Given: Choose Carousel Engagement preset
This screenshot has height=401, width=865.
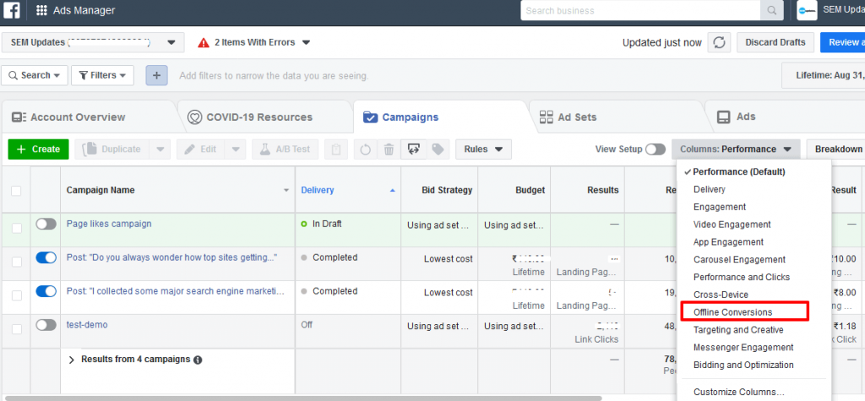Looking at the screenshot, I should coord(739,260).
